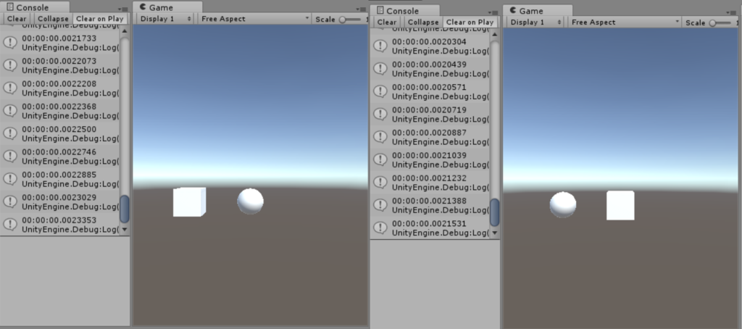Viewport: 742px width, 329px height.
Task: Click left Console scrollbar thumb
Action: click(x=125, y=209)
